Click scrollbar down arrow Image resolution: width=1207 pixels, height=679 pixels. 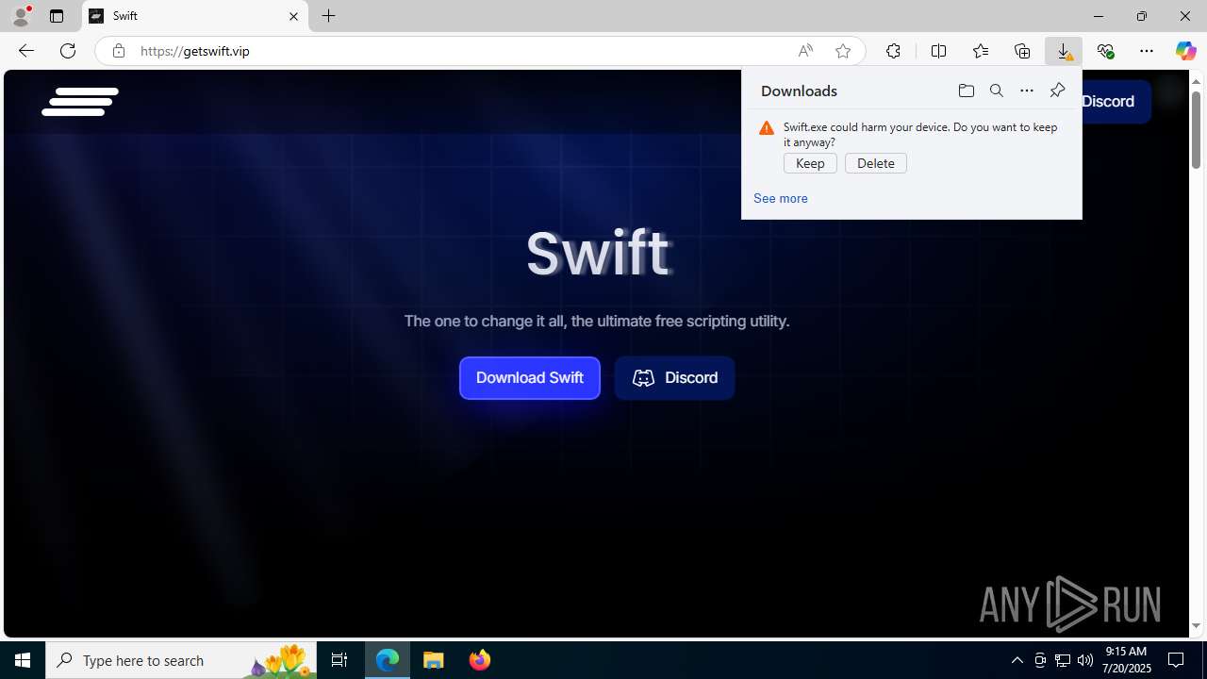(1196, 625)
